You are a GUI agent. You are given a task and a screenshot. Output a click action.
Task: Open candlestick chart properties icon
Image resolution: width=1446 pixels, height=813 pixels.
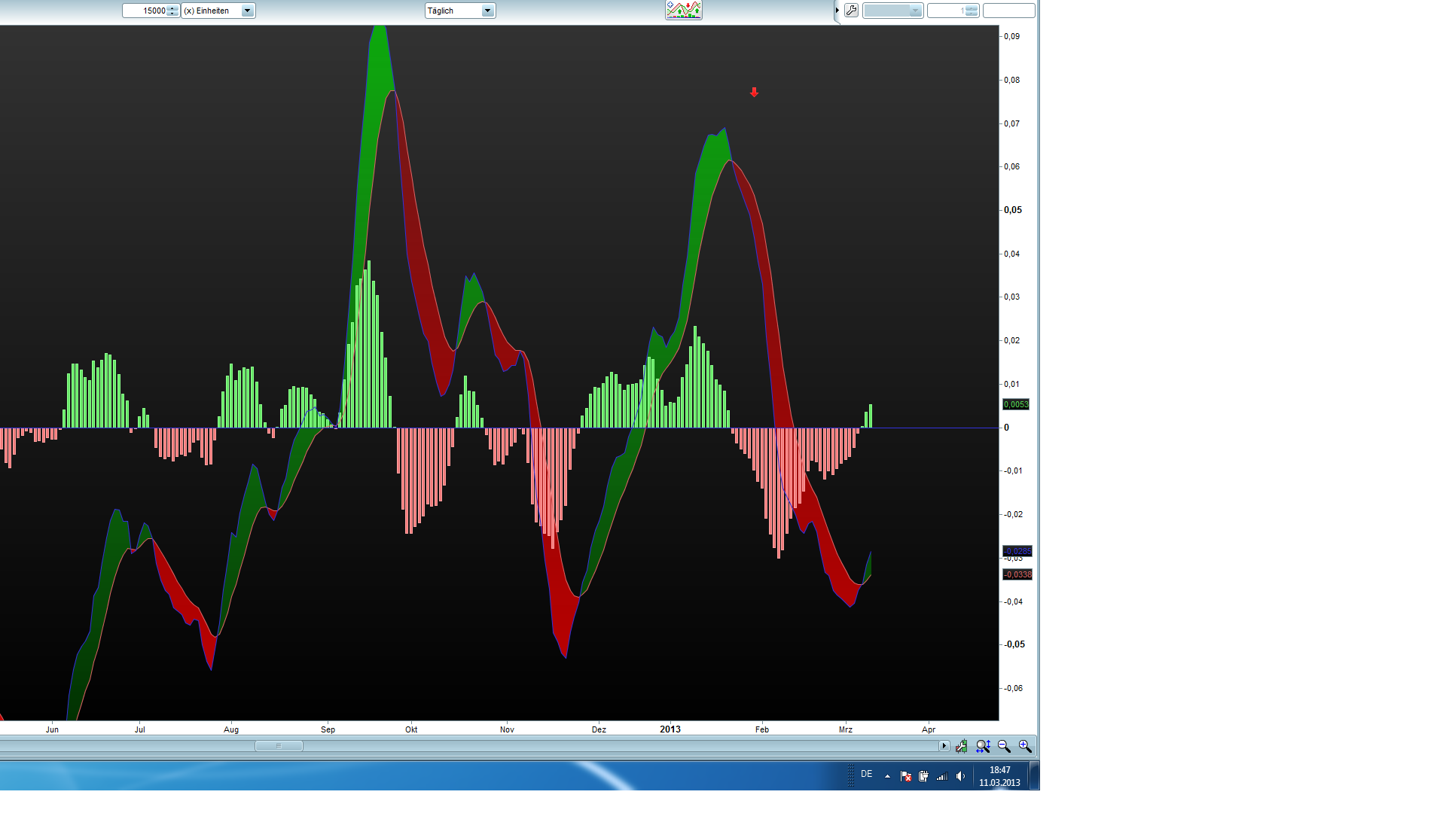pos(962,746)
